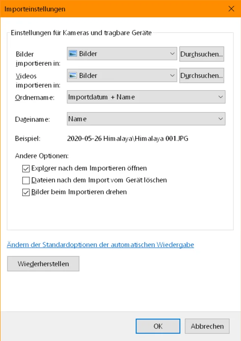Toggle 'Explorer nach dem Importieren öffnen' checkbox
Screen dimensions: 241x341
pos(26,168)
